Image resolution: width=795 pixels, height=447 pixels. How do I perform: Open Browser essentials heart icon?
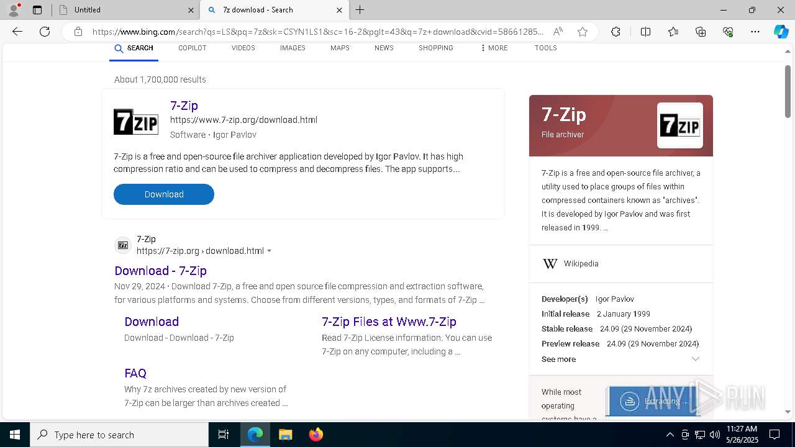(x=728, y=32)
